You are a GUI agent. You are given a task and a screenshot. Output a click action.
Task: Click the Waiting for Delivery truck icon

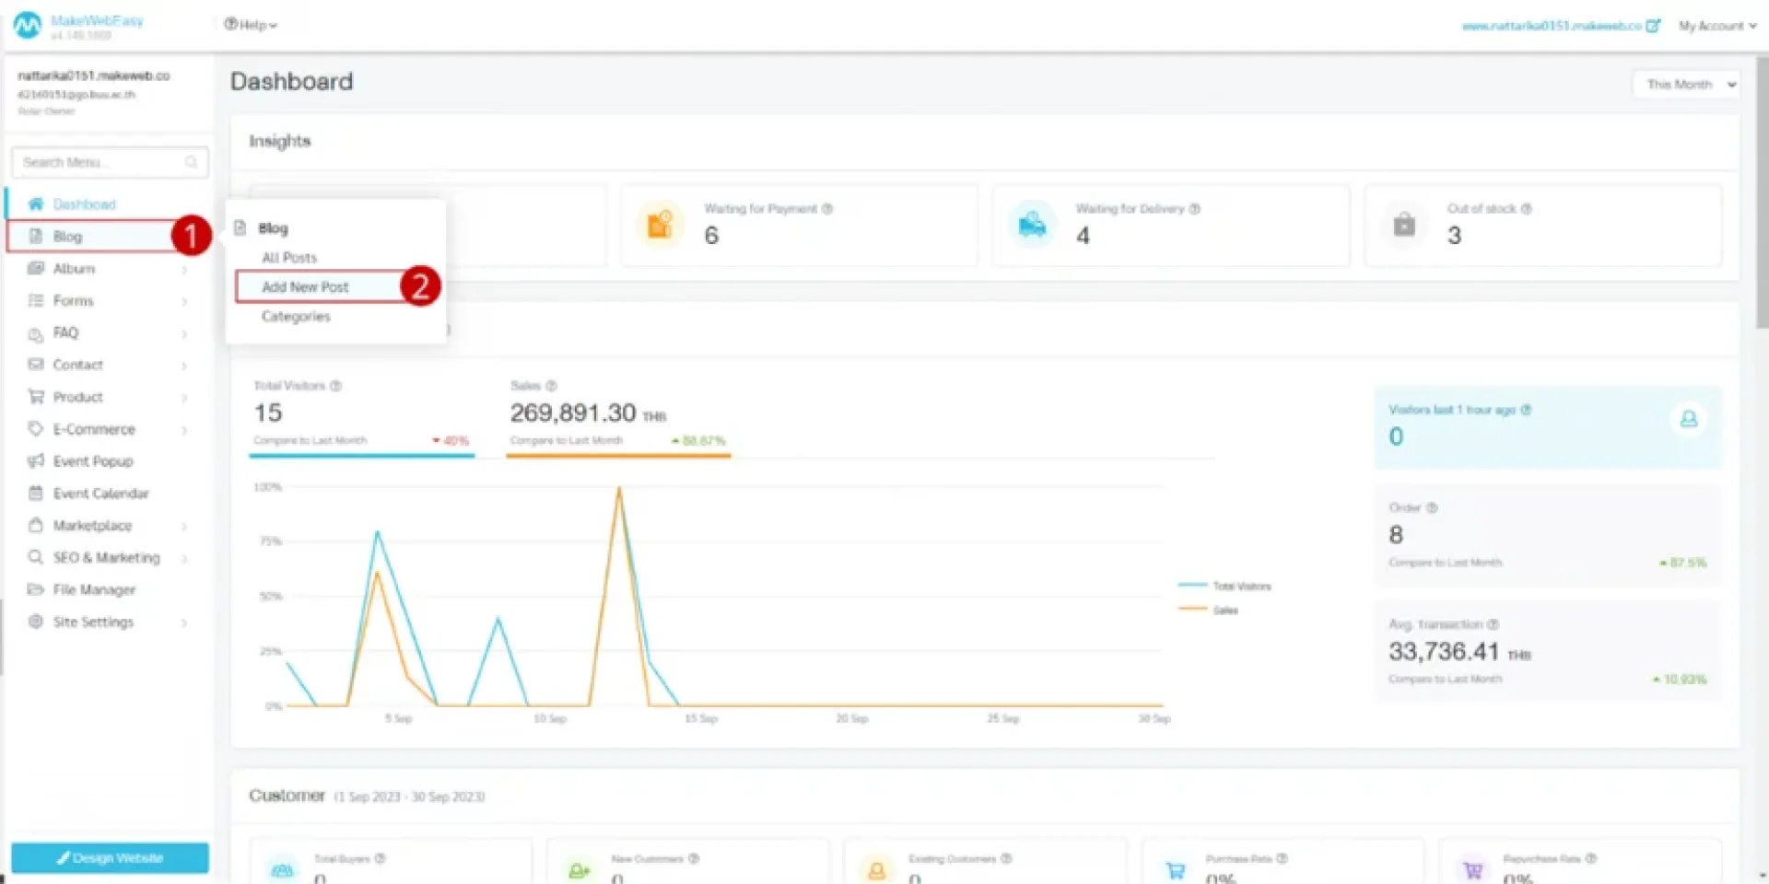click(1032, 225)
